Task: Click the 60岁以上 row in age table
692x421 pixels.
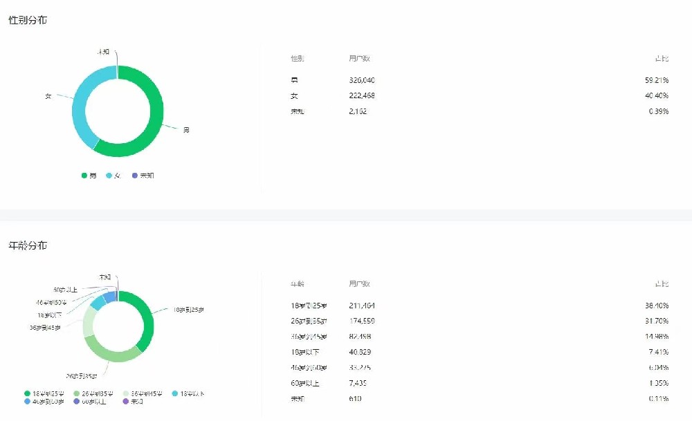Action: click(480, 383)
